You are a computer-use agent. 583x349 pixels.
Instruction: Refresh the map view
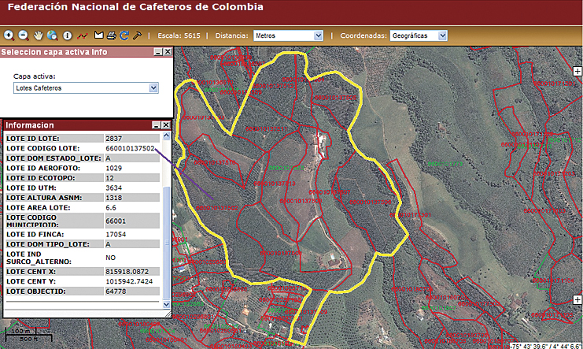(124, 35)
